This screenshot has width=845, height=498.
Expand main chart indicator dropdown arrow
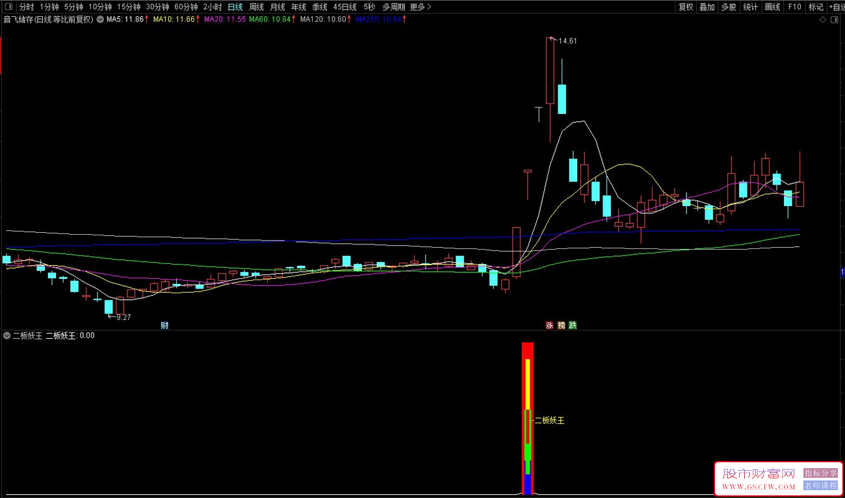100,20
